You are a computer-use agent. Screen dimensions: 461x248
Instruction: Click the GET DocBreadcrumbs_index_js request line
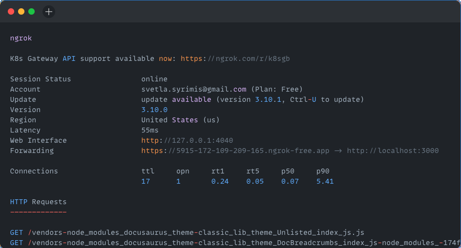click(234, 243)
